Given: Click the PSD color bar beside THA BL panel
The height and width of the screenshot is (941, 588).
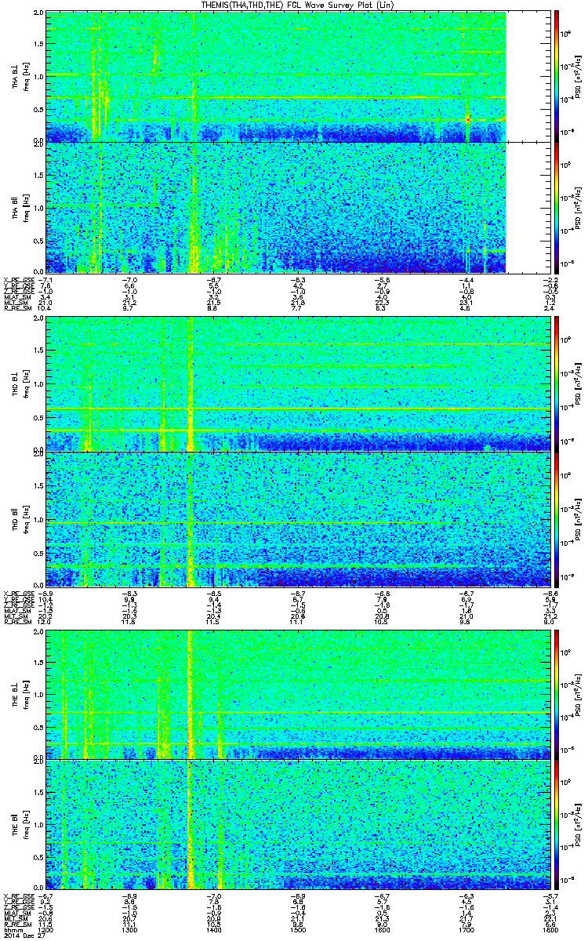Looking at the screenshot, I should (x=557, y=76).
